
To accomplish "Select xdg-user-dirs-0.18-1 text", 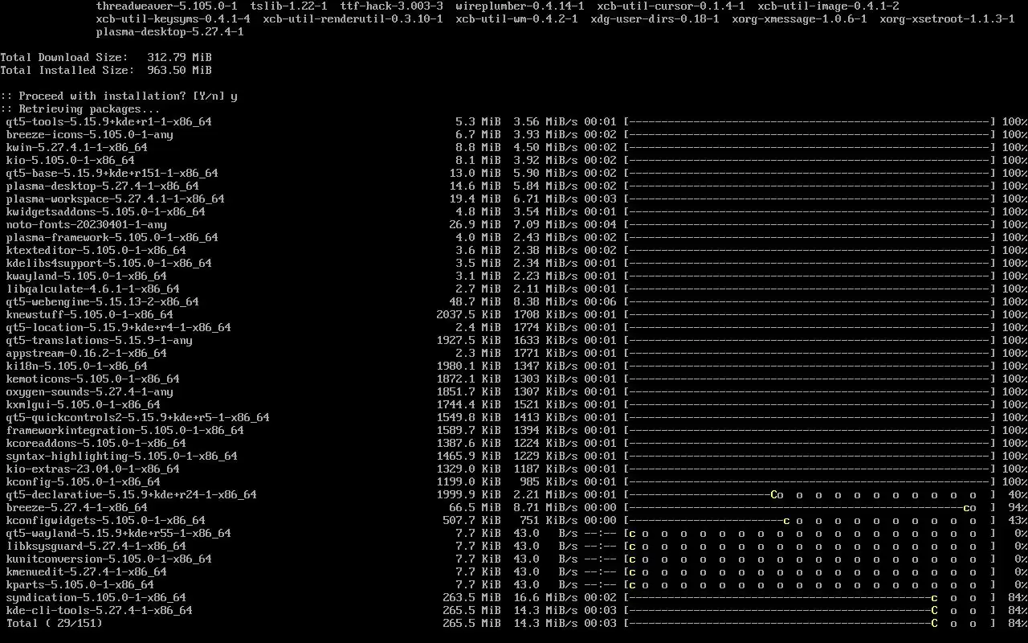I will (655, 18).
